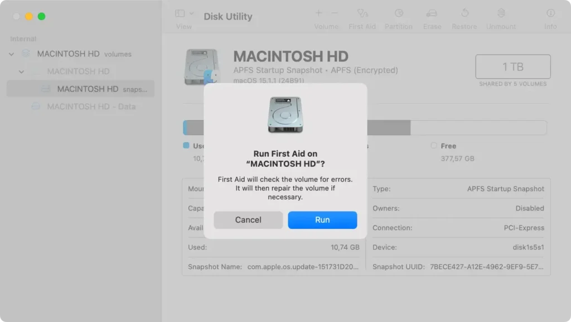Screen dimensions: 571x322
Task: Open the sidebar View toolbar icon
Action: 180,13
